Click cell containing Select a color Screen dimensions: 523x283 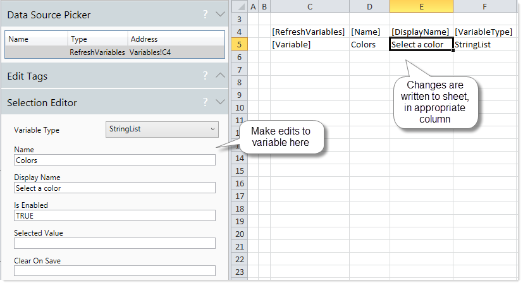[x=421, y=44]
